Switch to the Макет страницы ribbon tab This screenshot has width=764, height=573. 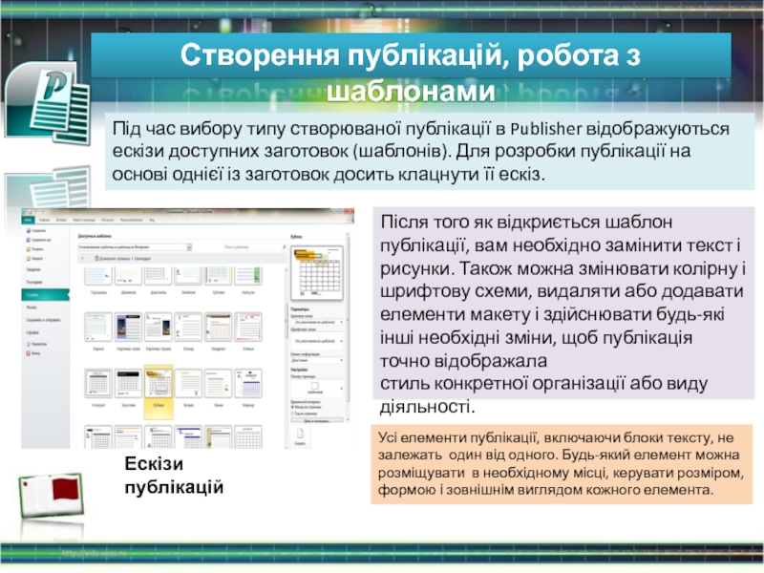tap(84, 221)
